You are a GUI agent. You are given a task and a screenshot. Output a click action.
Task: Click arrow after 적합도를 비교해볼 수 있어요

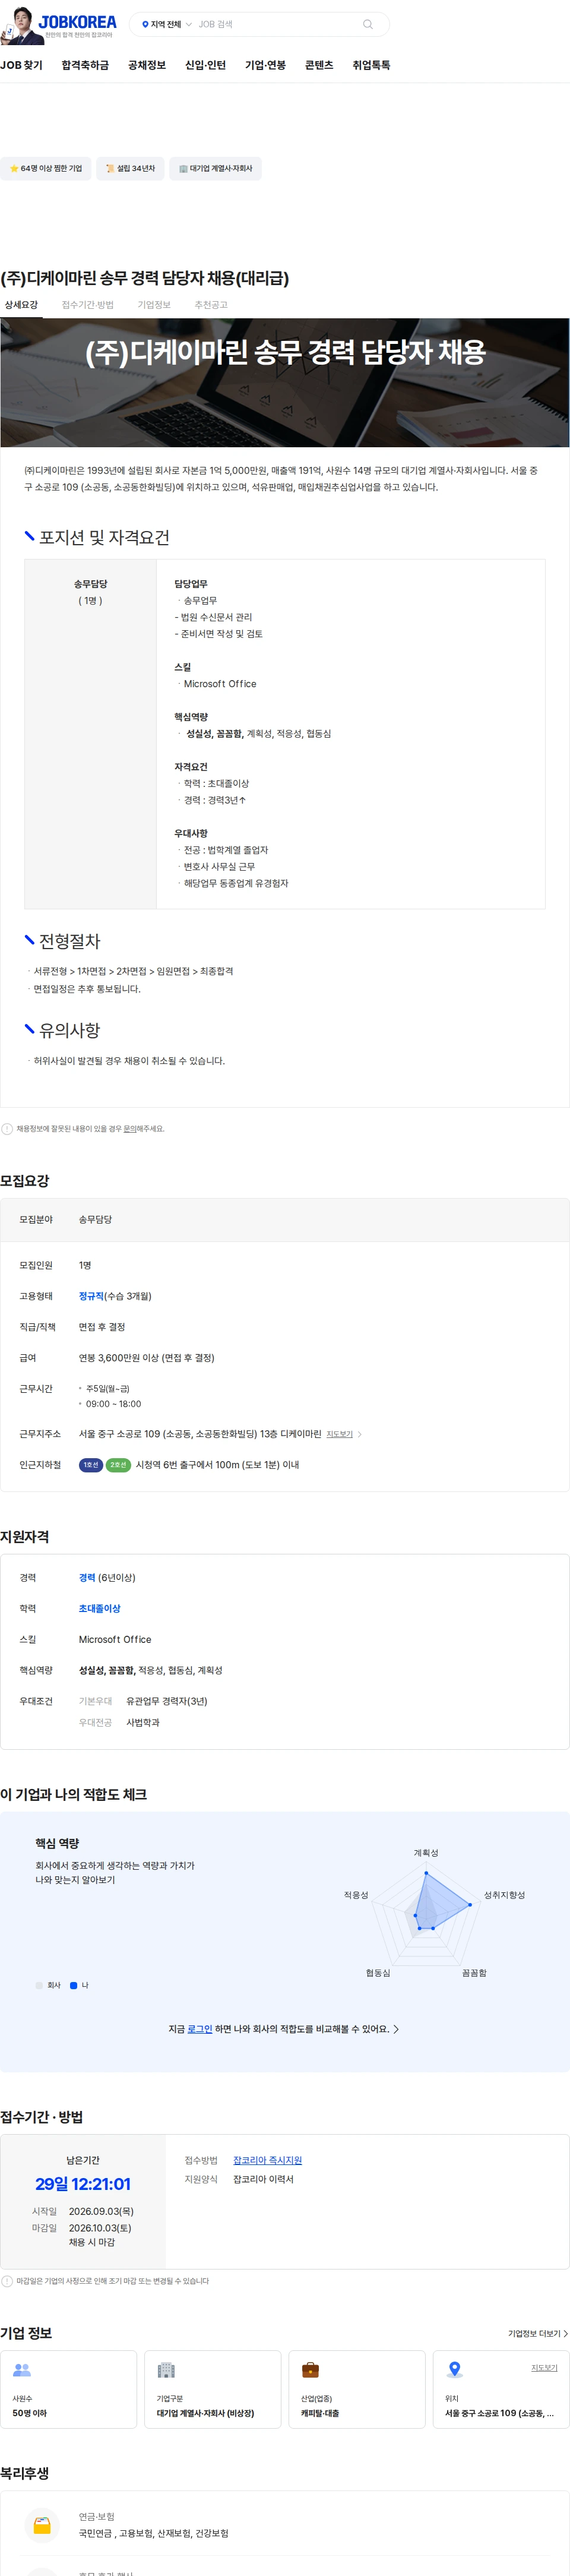(396, 2029)
